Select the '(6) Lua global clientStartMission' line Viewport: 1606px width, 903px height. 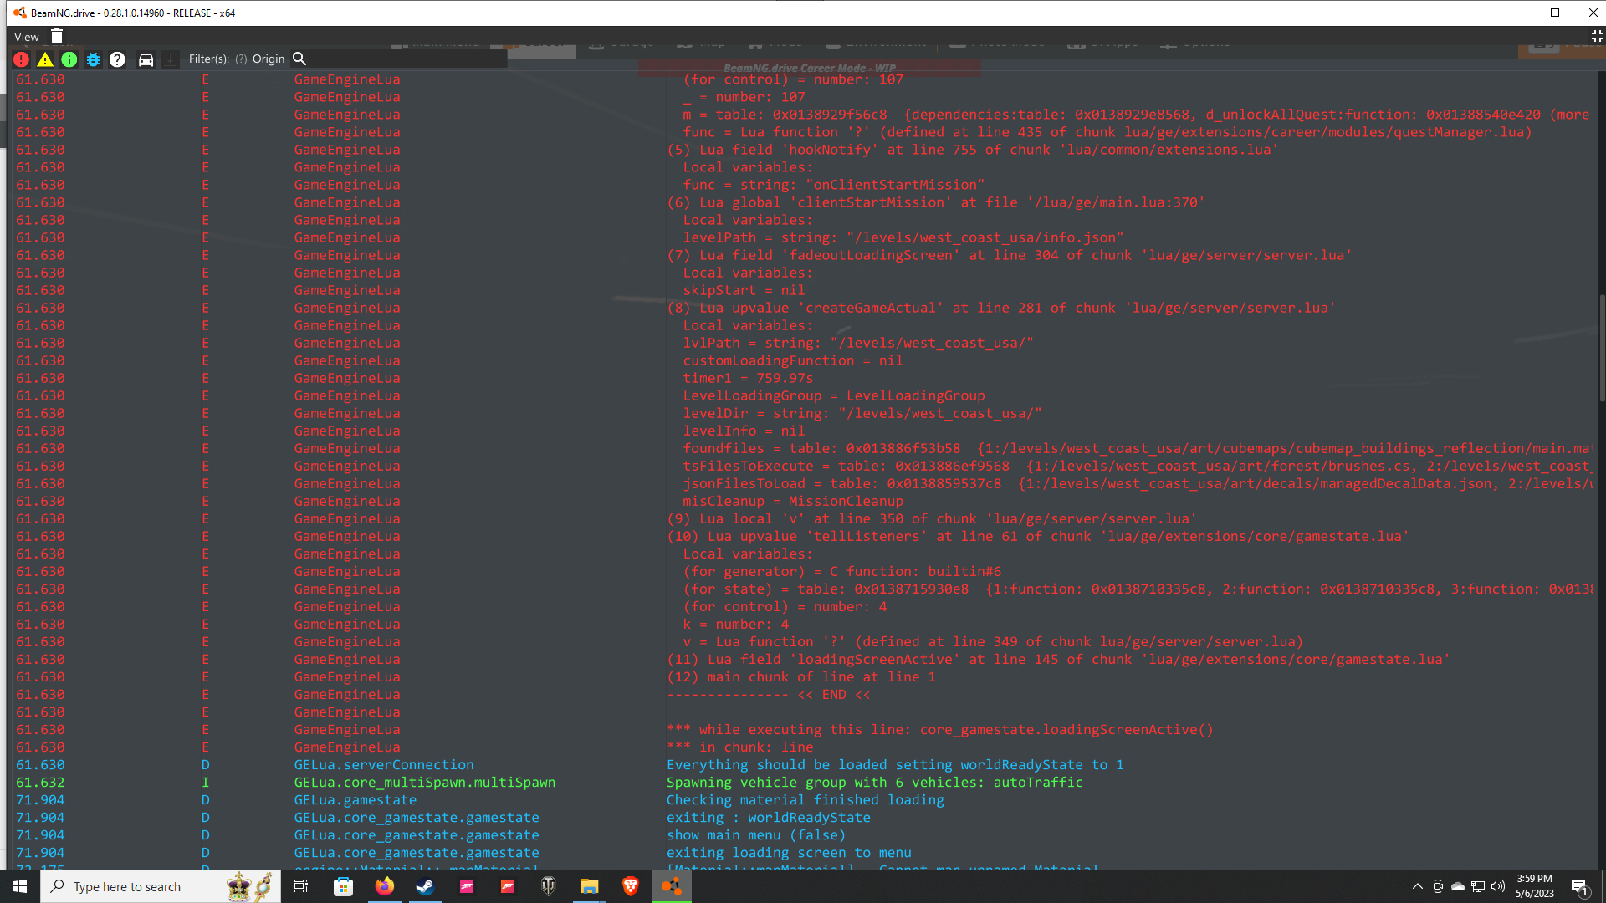(x=935, y=202)
